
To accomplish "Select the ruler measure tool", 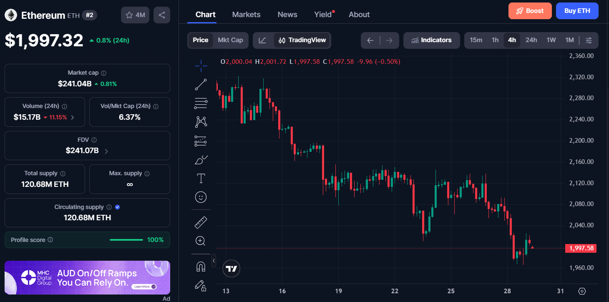I will click(201, 222).
